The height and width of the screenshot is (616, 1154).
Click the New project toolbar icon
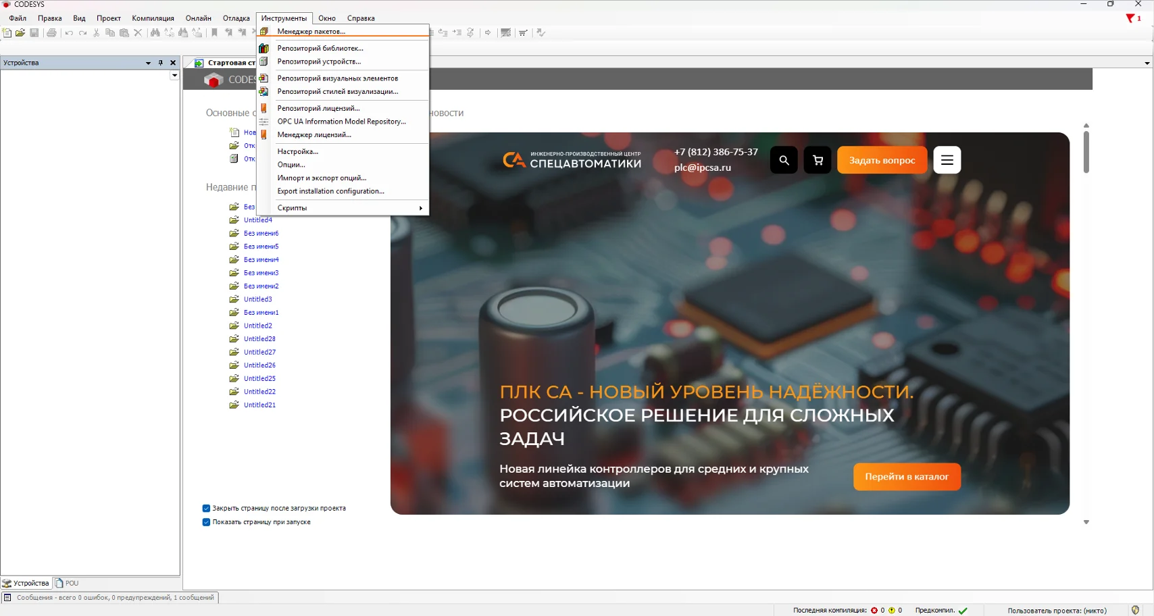[x=7, y=32]
